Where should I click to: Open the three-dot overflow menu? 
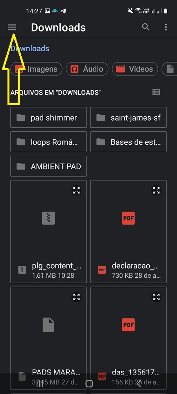(x=166, y=27)
